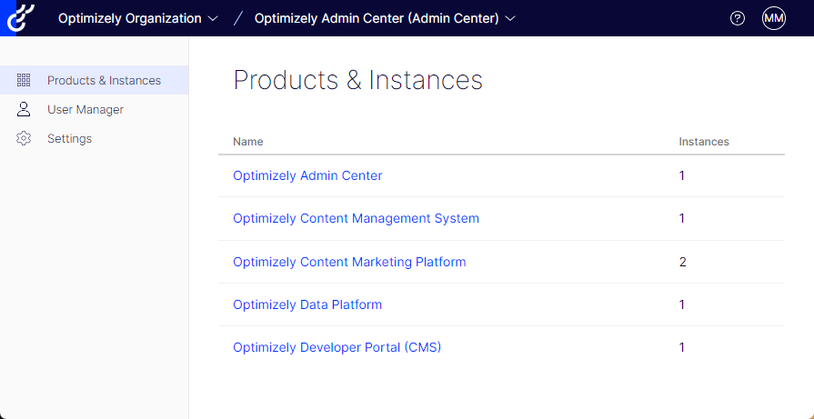Click the grid icon beside Products & Instances
The height and width of the screenshot is (419, 814).
[25, 80]
